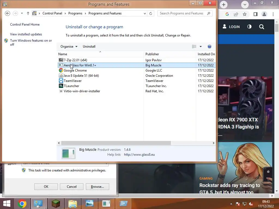
Task: Open the help icon in the toolbar
Action: [x=210, y=47]
